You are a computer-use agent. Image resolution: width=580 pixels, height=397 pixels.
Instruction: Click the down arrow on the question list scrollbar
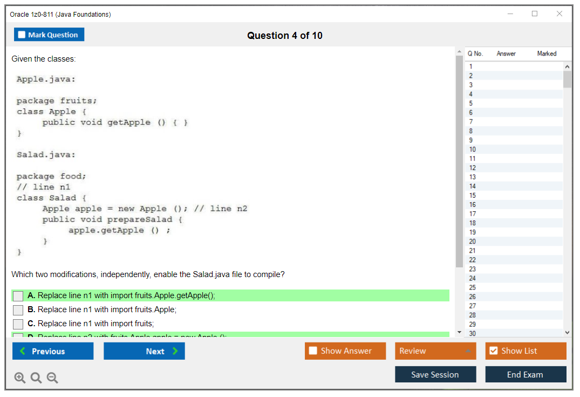(x=568, y=332)
